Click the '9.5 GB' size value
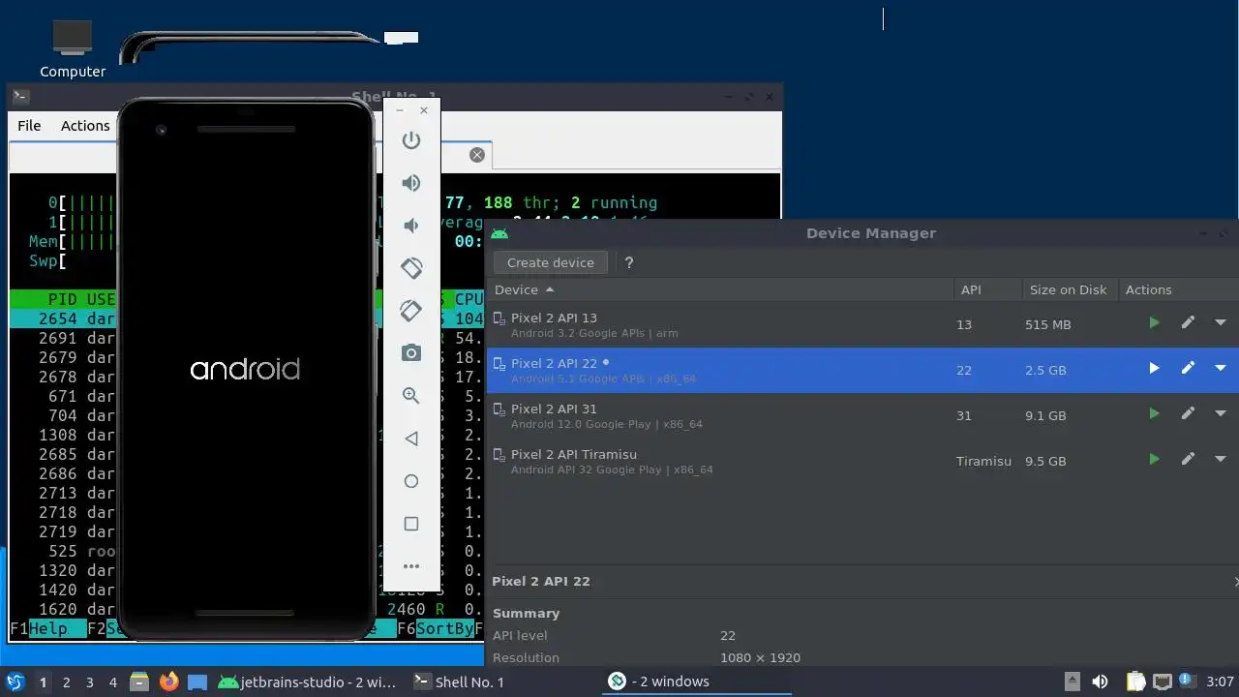 click(x=1047, y=461)
